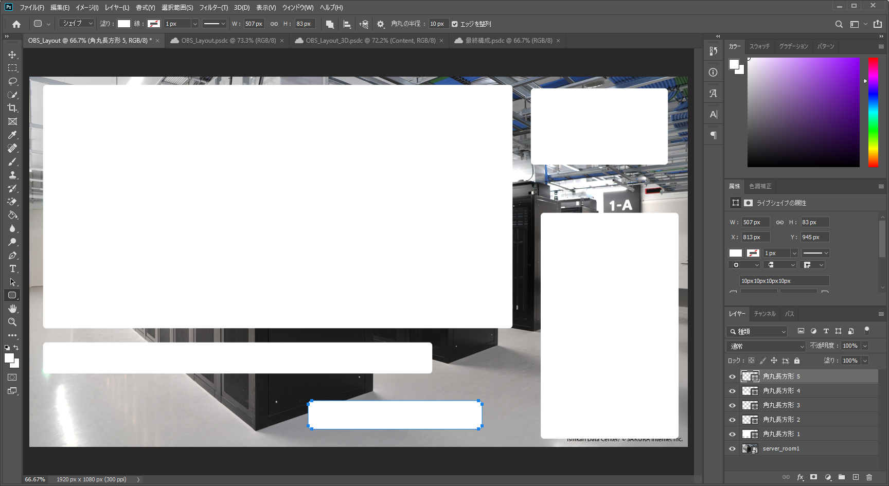Switch to the OBS_Layout_3D.psdc document tab

pyautogui.click(x=370, y=41)
